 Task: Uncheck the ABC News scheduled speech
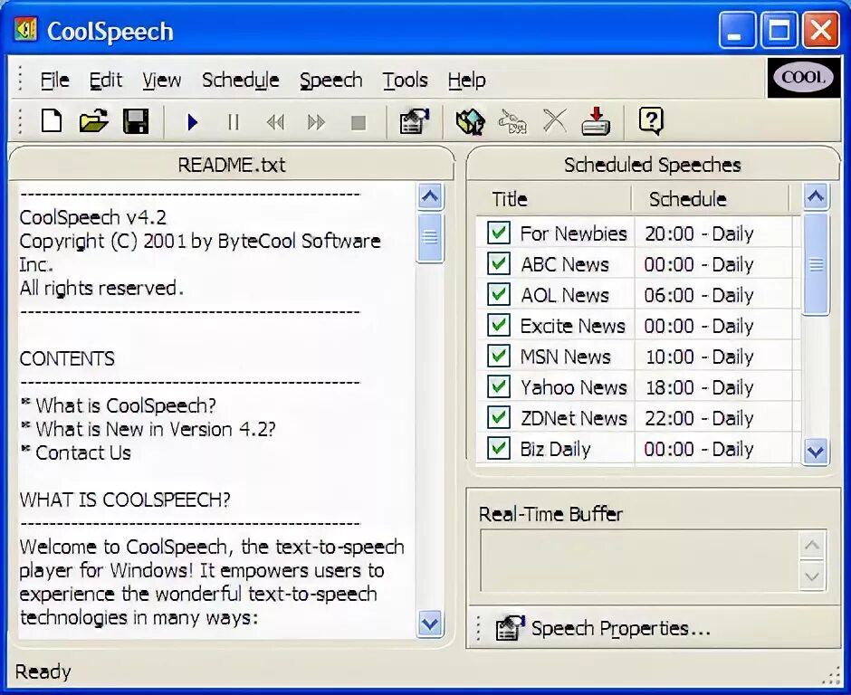pyautogui.click(x=498, y=263)
